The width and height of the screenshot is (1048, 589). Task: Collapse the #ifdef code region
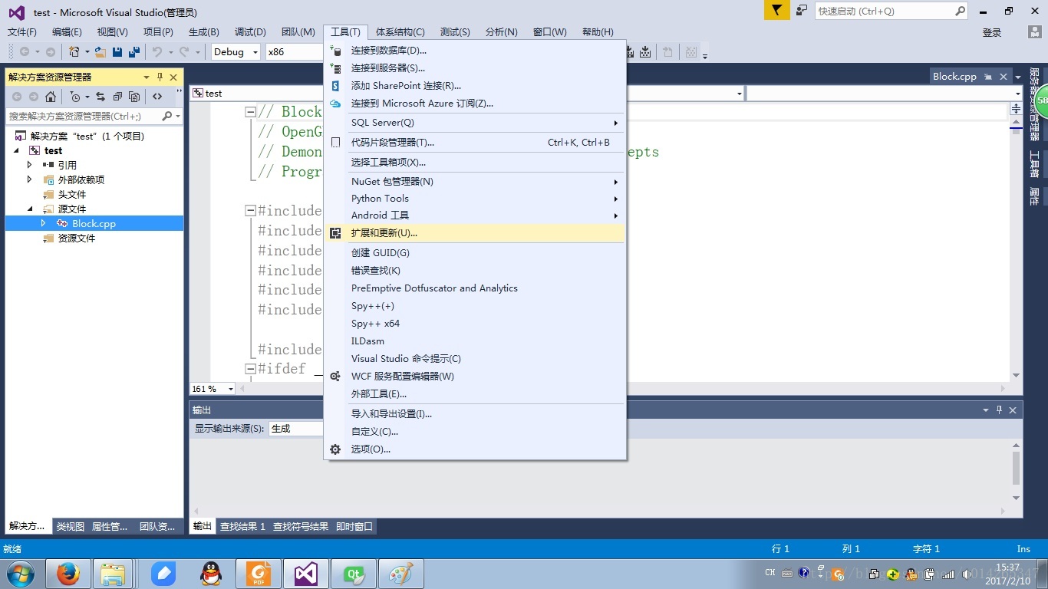[250, 369]
